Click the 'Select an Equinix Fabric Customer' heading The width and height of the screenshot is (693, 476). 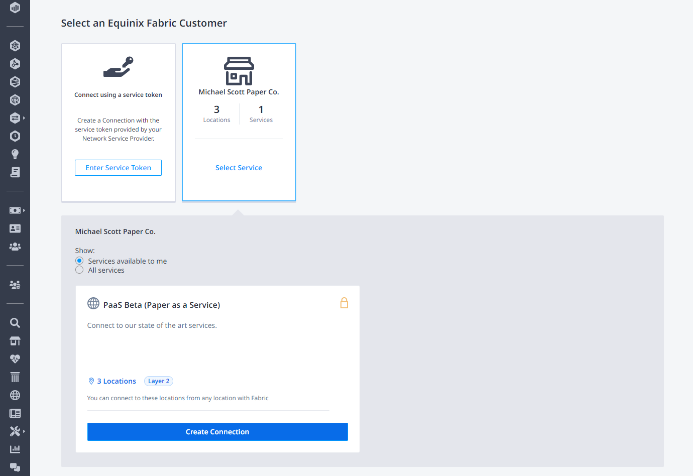point(144,23)
